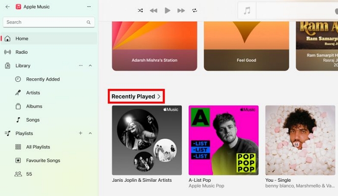The width and height of the screenshot is (338, 196).
Task: Click the Favourite Songs star icon
Action: click(x=18, y=160)
